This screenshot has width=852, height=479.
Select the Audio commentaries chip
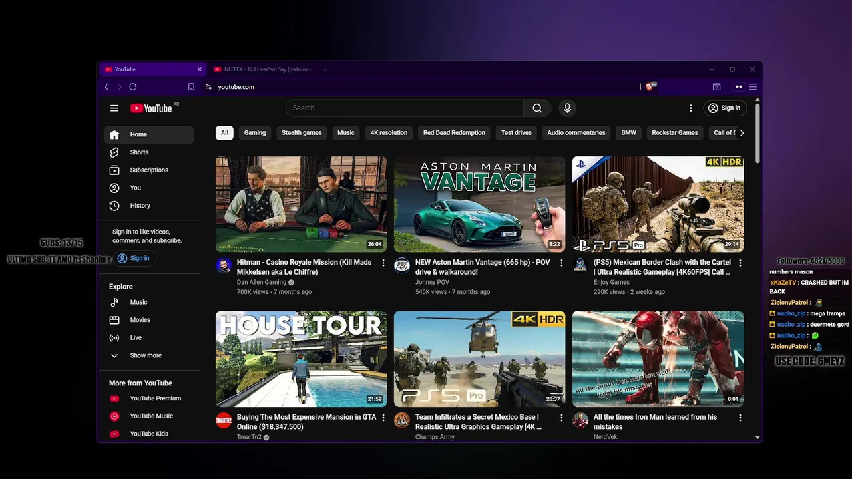(x=576, y=132)
